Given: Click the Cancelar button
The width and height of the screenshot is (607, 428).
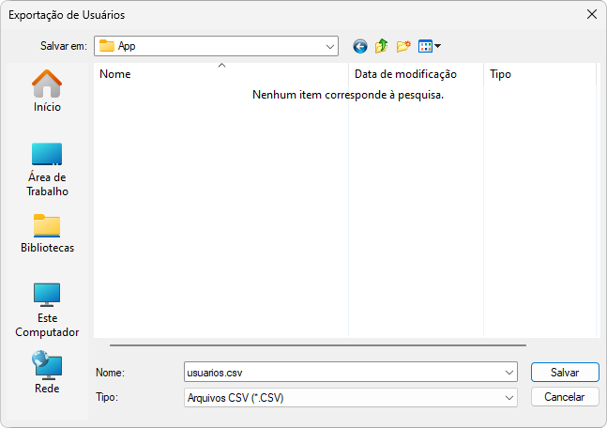Looking at the screenshot, I should (565, 397).
